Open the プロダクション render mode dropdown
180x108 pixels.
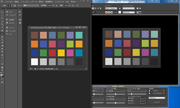pos(156,98)
